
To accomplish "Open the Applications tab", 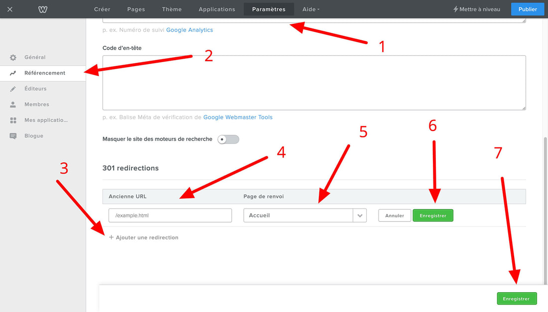I will (x=217, y=9).
